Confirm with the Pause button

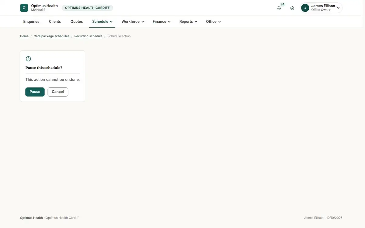coord(35,92)
